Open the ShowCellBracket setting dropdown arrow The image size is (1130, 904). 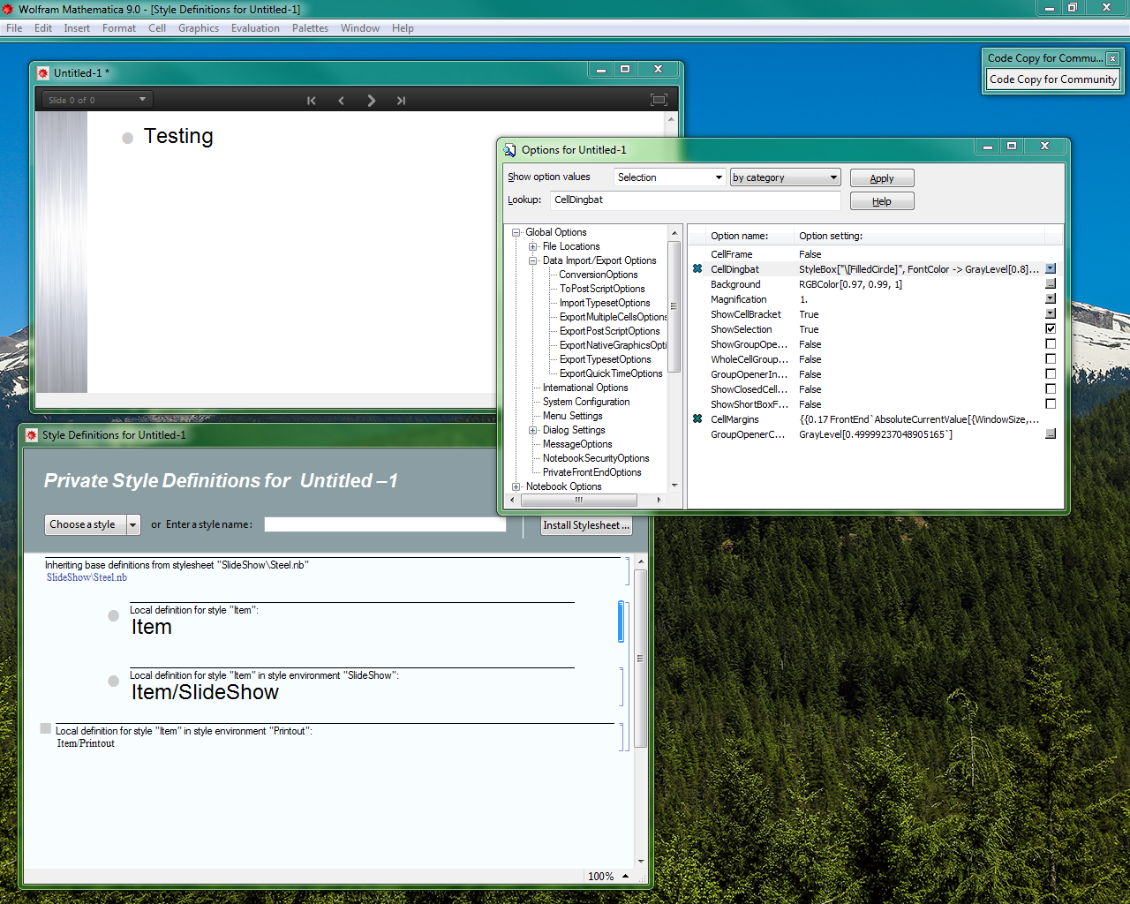click(x=1051, y=314)
